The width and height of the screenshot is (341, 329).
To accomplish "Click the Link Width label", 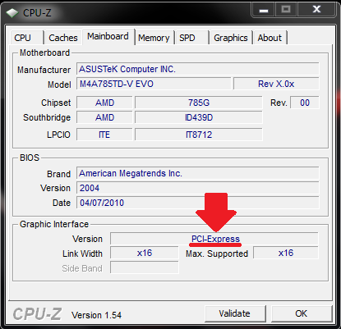I will [x=82, y=254].
